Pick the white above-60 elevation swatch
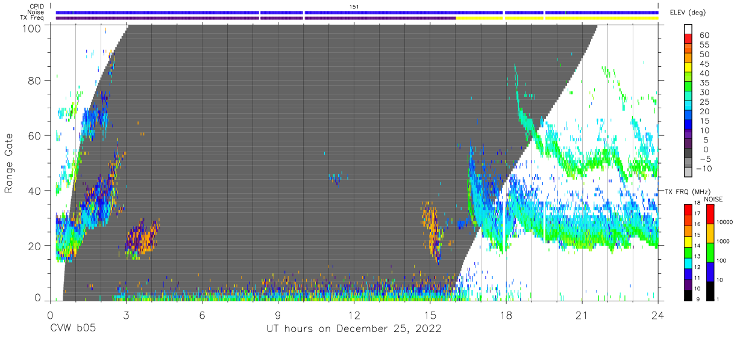 click(689, 29)
